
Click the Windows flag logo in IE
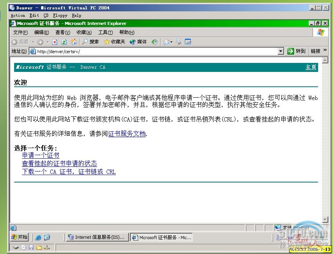point(320,32)
